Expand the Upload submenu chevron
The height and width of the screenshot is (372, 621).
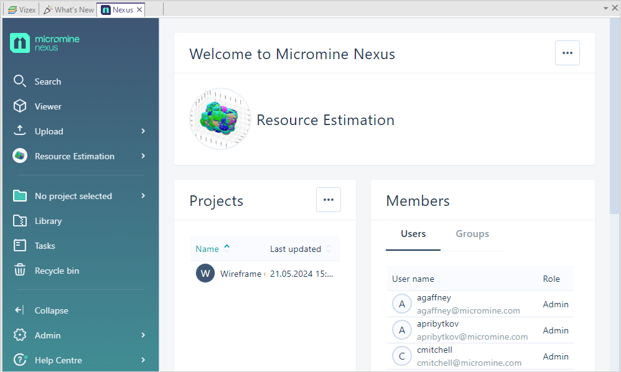point(143,131)
